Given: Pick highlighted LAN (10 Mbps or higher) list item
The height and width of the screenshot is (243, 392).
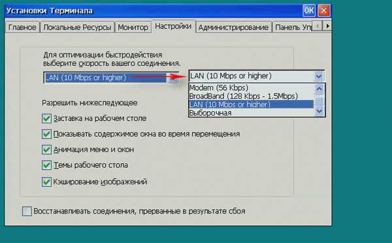Looking at the screenshot, I should pyautogui.click(x=252, y=105).
